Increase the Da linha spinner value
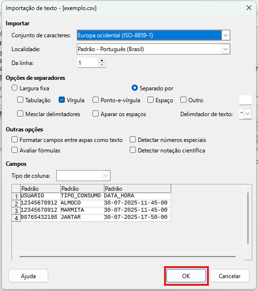The height and width of the screenshot is (291, 258). (x=102, y=61)
